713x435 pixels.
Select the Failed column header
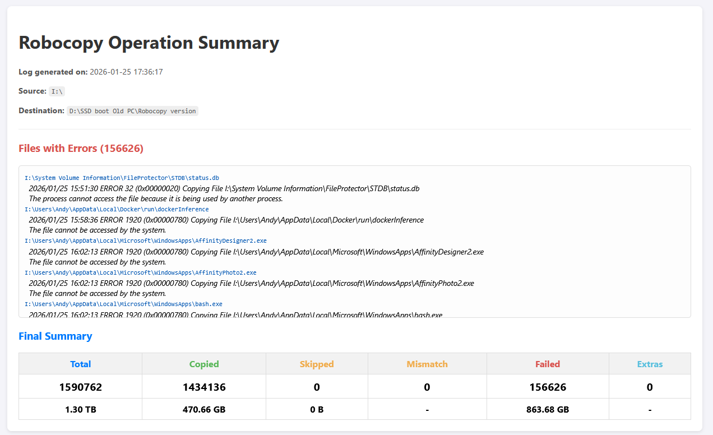click(548, 364)
